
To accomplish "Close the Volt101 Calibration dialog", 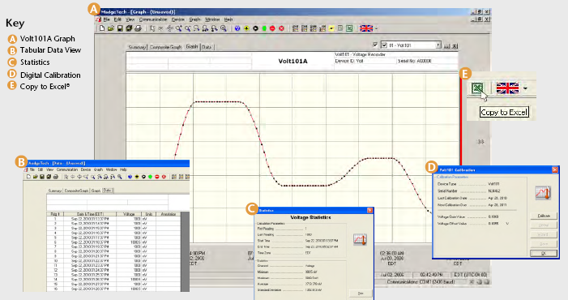I will (x=554, y=169).
